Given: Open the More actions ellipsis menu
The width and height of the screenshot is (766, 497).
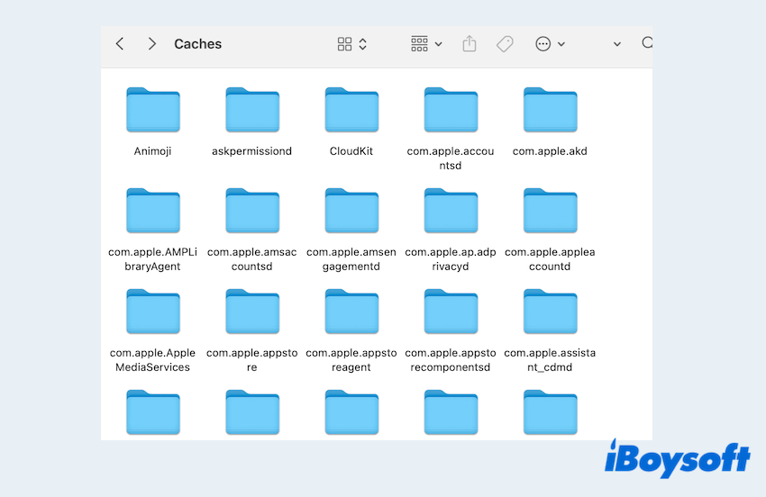Looking at the screenshot, I should pos(550,44).
